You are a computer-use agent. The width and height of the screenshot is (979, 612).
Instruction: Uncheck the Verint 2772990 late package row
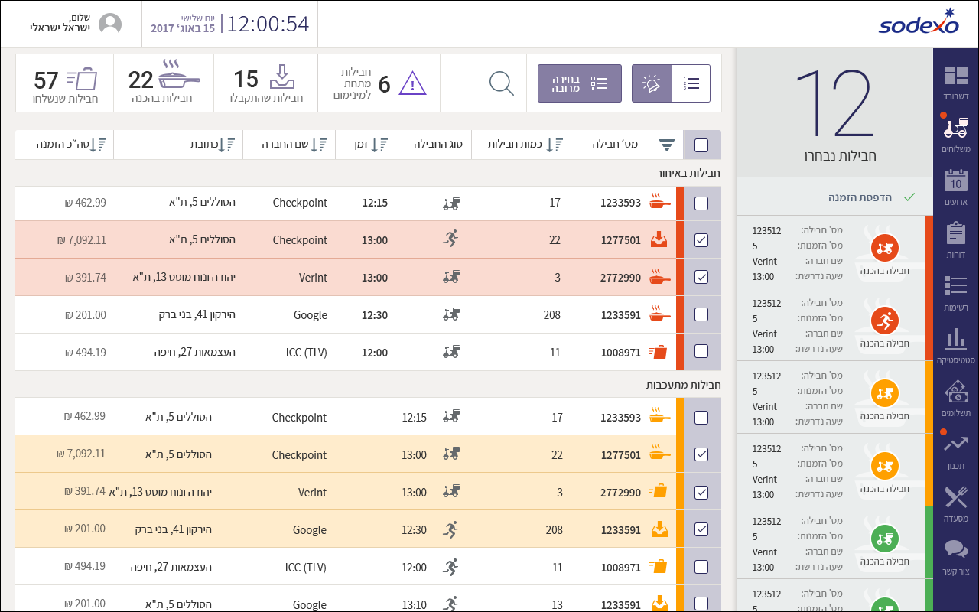[701, 278]
